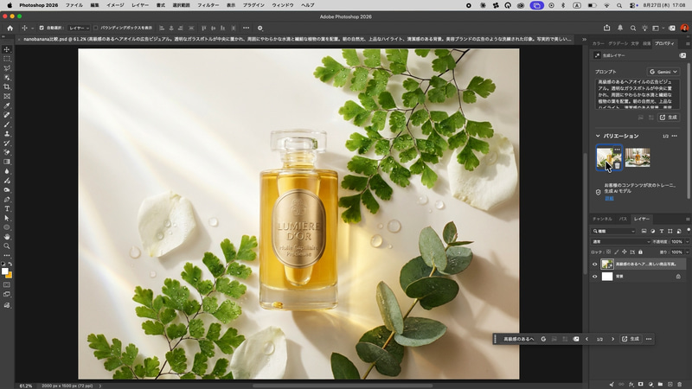Hide the 背景 layer via eye icon
The height and width of the screenshot is (389, 692).
point(594,277)
